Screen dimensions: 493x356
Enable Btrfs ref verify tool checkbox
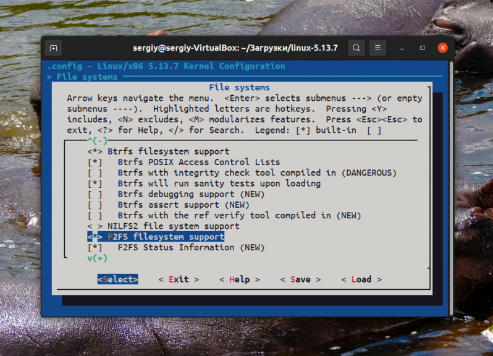pos(95,216)
